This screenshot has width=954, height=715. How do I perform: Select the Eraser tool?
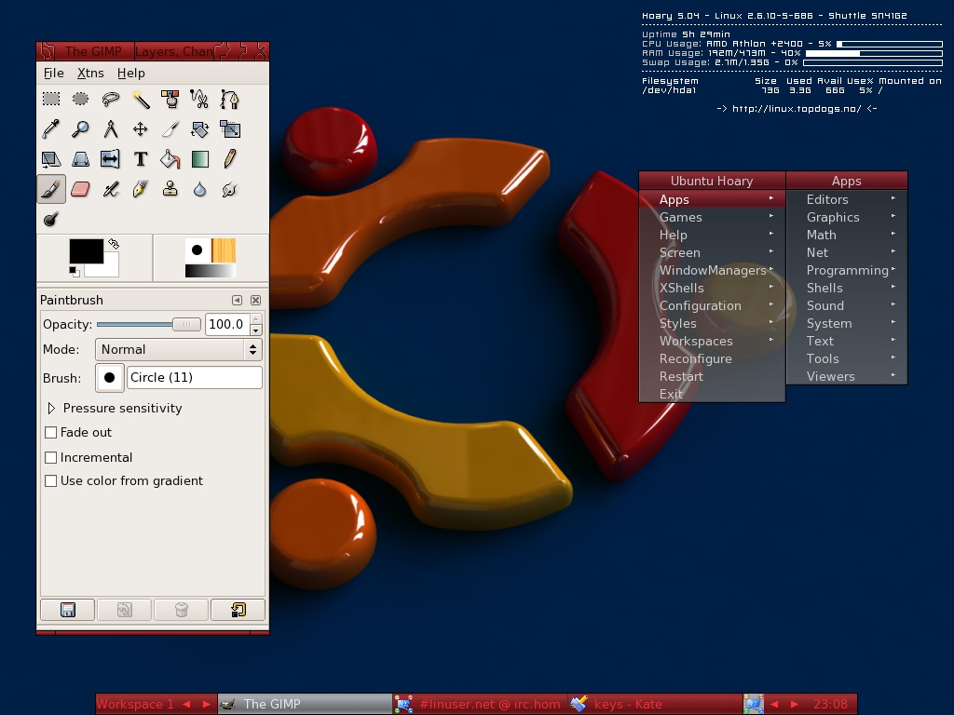pos(80,189)
